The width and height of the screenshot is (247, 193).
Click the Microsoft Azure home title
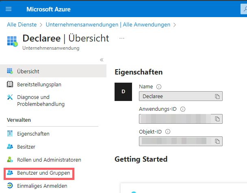point(48,9)
